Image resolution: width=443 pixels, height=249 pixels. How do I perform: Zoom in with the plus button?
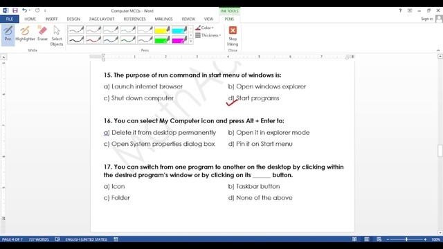[425, 239]
